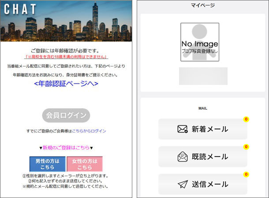Open the 既読メール label
This screenshot has height=198, width=269.
pyautogui.click(x=210, y=157)
